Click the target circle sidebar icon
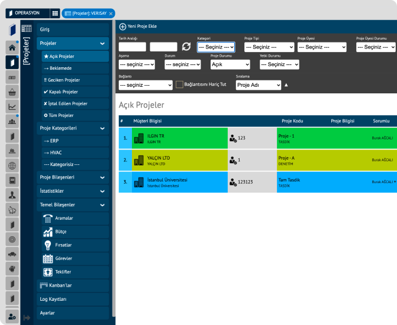The width and height of the screenshot is (397, 325). point(12,239)
